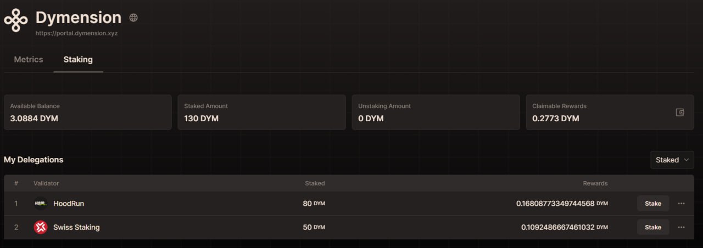Screen dimensions: 703x248
Task: Click the Staked column header
Action: (315, 183)
